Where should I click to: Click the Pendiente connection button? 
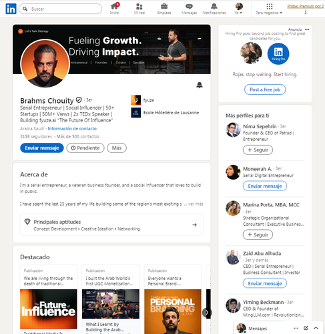coord(85,148)
